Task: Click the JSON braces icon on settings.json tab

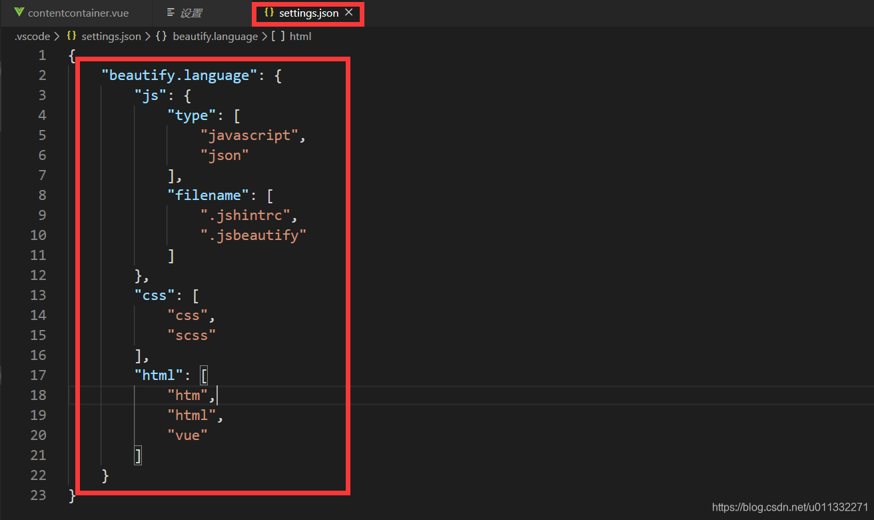Action: [x=269, y=13]
